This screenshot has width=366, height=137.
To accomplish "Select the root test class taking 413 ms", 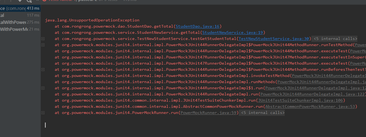I will 19,8.
